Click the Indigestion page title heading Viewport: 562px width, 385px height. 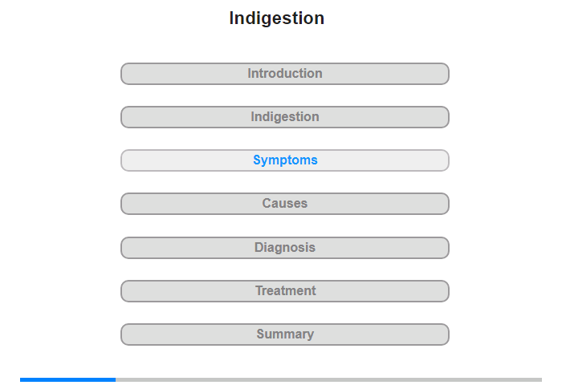point(277,18)
